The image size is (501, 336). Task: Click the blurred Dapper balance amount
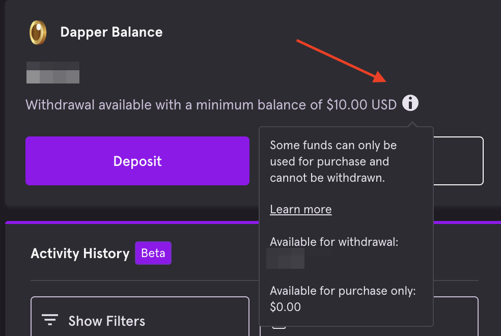tap(53, 72)
